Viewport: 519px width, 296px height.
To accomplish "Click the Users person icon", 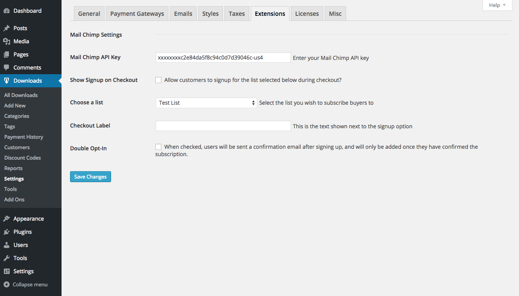I will [x=7, y=245].
